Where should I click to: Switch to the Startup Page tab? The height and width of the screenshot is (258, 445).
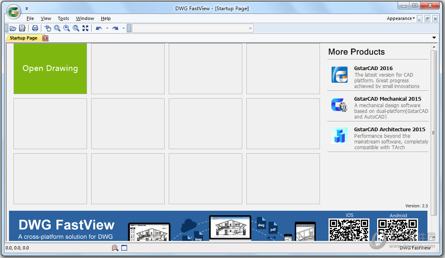pyautogui.click(x=22, y=38)
